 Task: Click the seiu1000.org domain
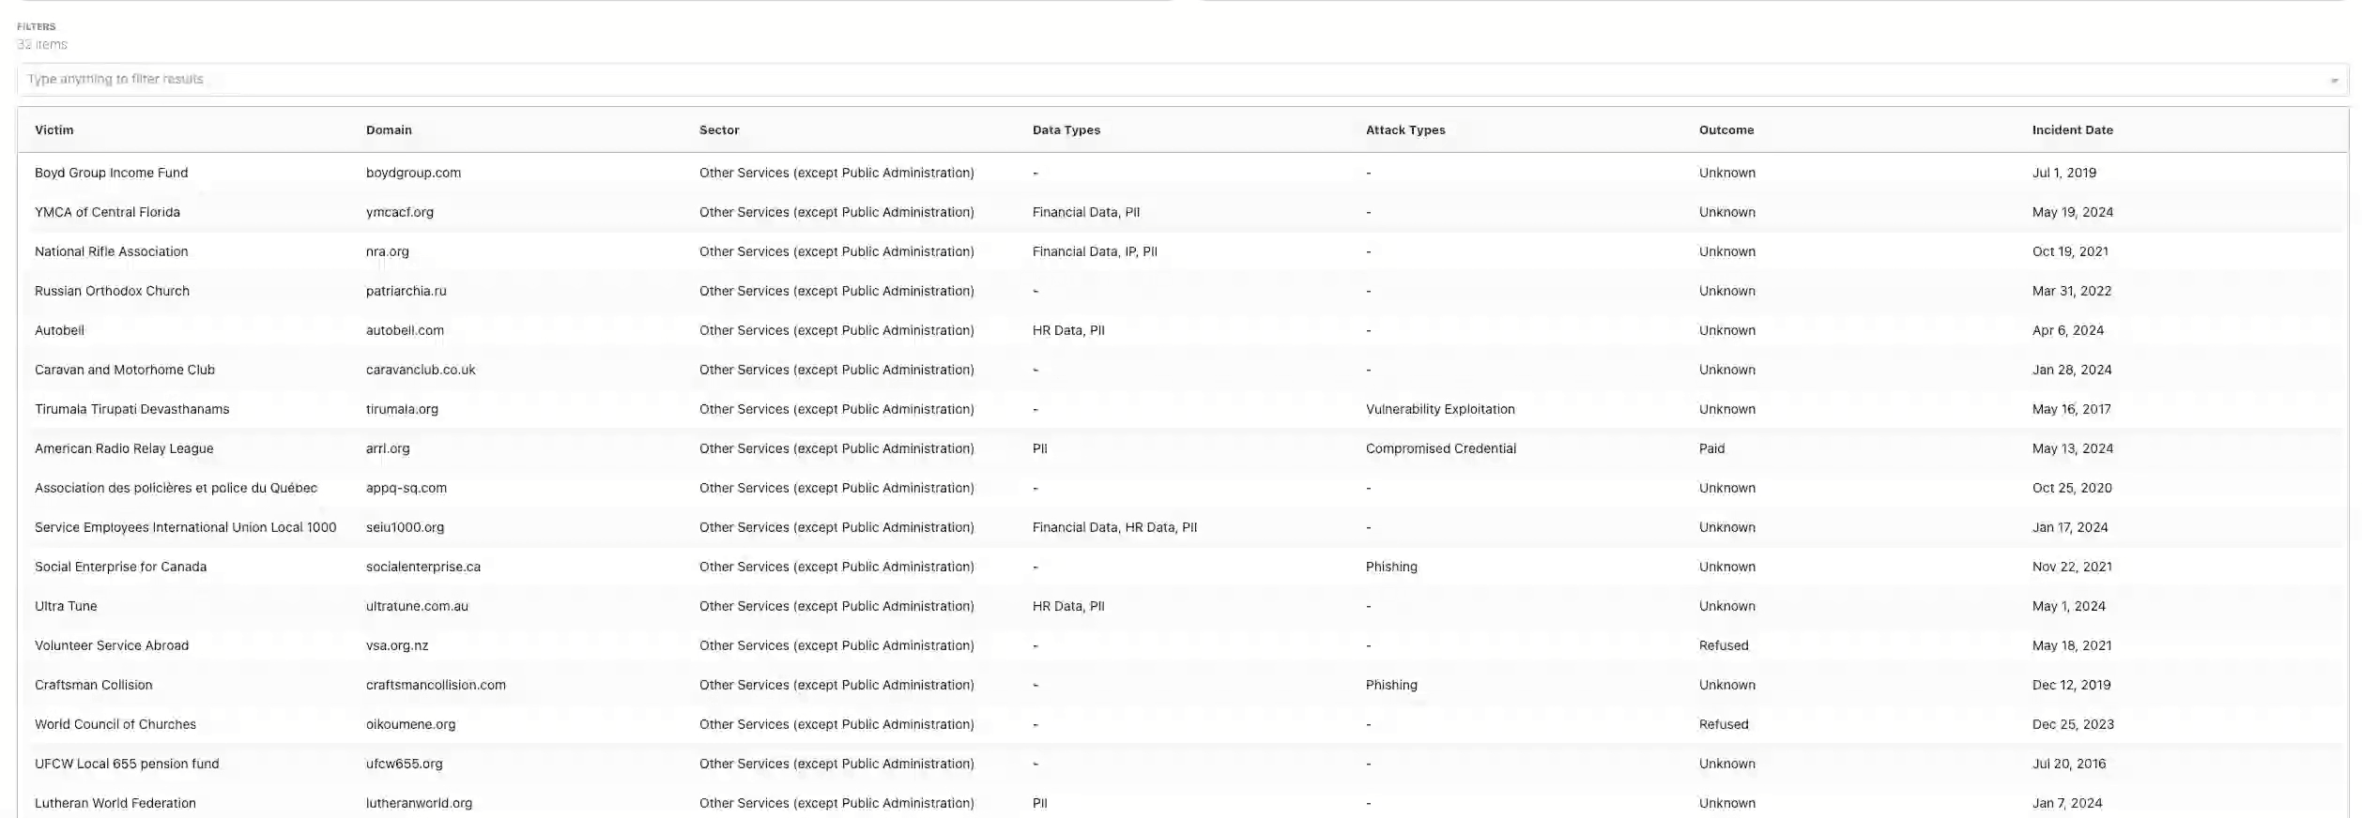pyautogui.click(x=406, y=527)
